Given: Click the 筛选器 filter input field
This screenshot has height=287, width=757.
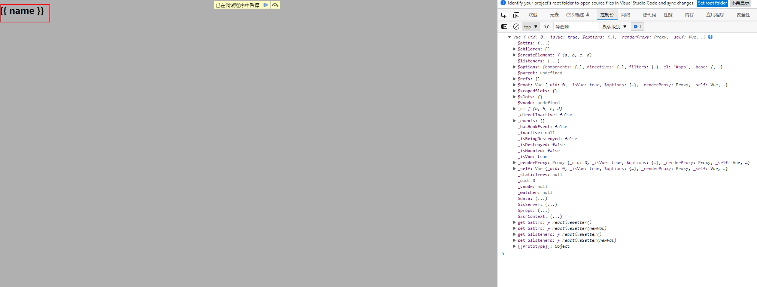Looking at the screenshot, I should coord(575,27).
